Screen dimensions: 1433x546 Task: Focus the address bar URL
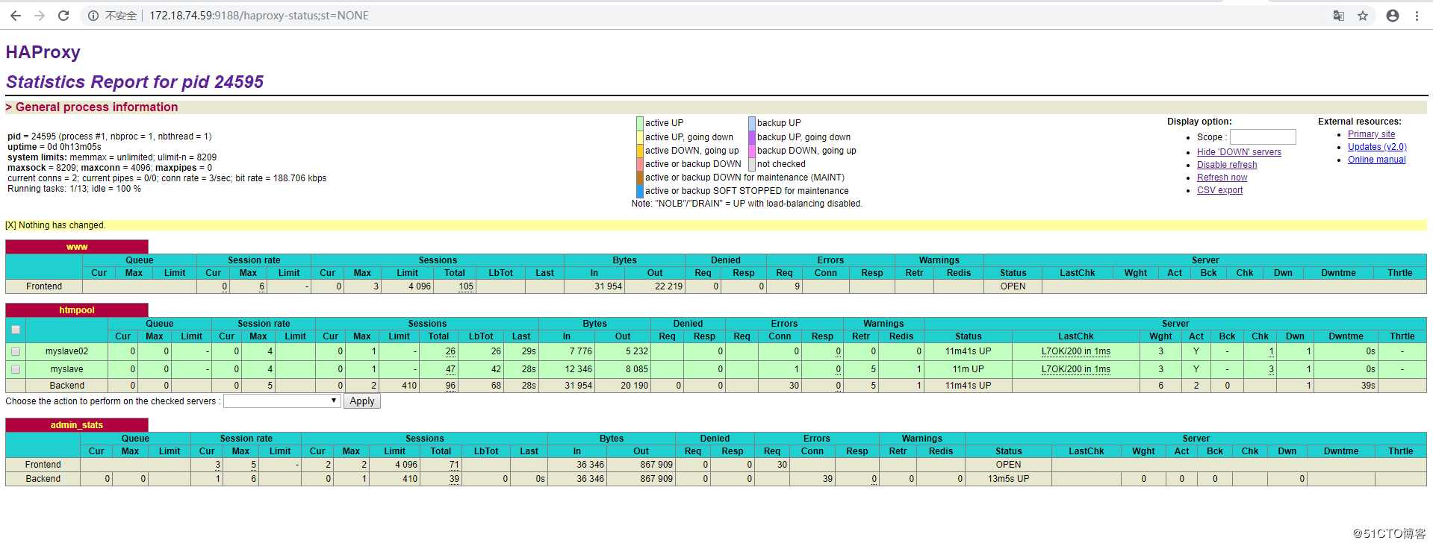tap(259, 16)
